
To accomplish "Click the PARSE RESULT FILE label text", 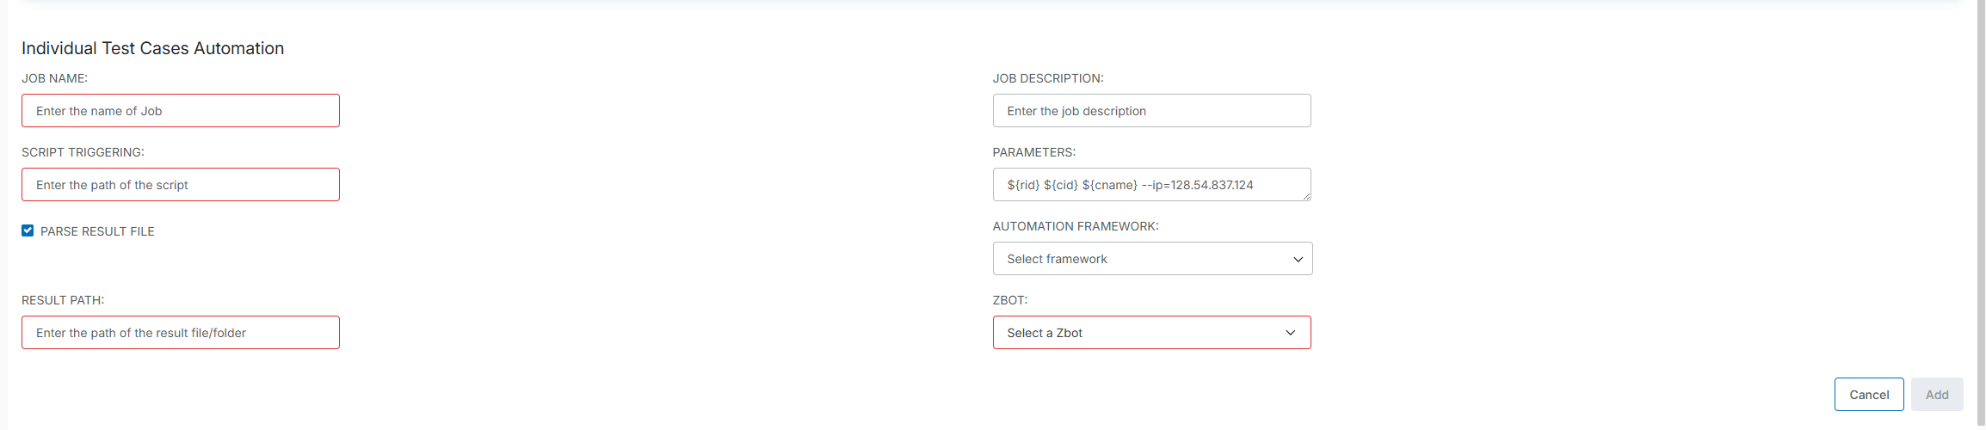I will tap(97, 231).
